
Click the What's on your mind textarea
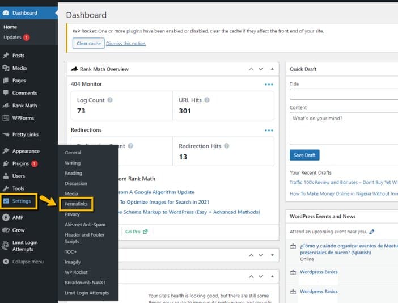coord(344,128)
